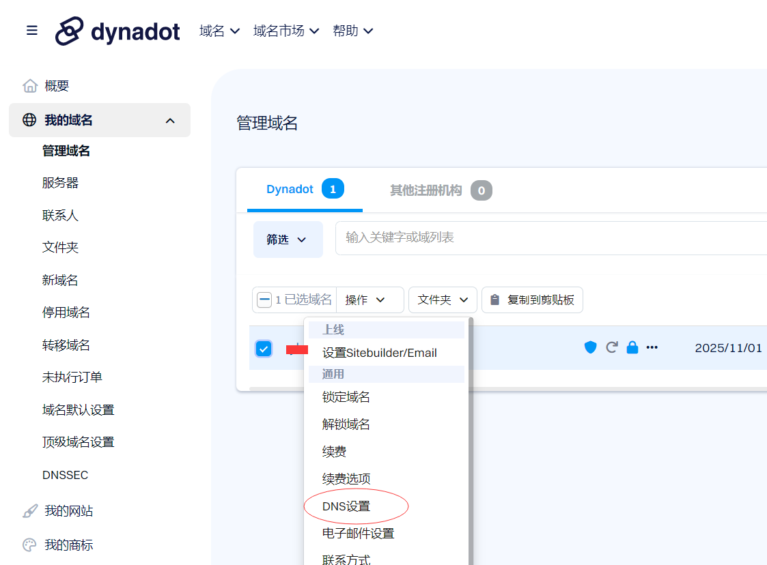Screen dimensions: 767x565
Task: Click the blue padlock lock icon
Action: (632, 347)
